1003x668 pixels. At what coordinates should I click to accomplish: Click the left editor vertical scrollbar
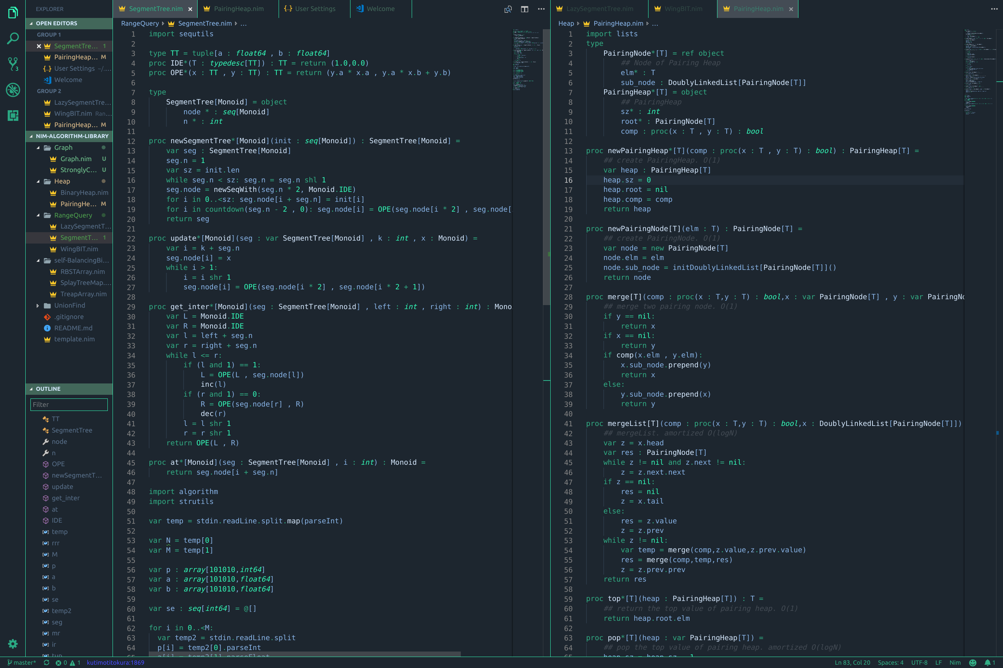coord(546,170)
